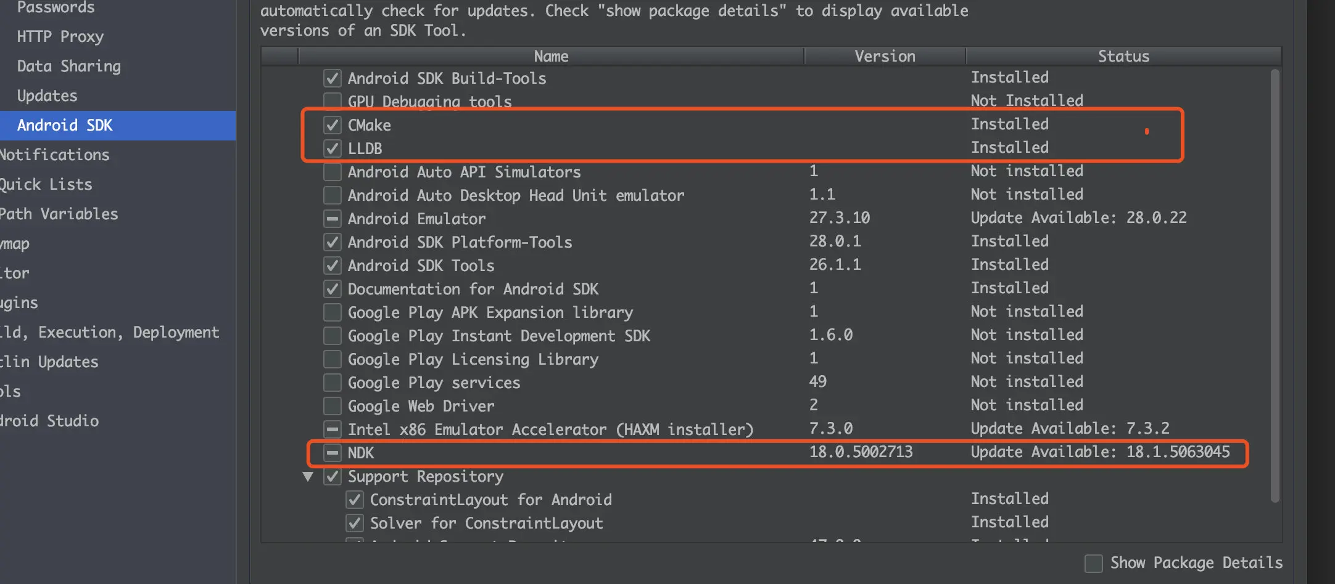Screen dimensions: 1335x584
Task: Select the Android SDK settings item
Action: point(65,125)
